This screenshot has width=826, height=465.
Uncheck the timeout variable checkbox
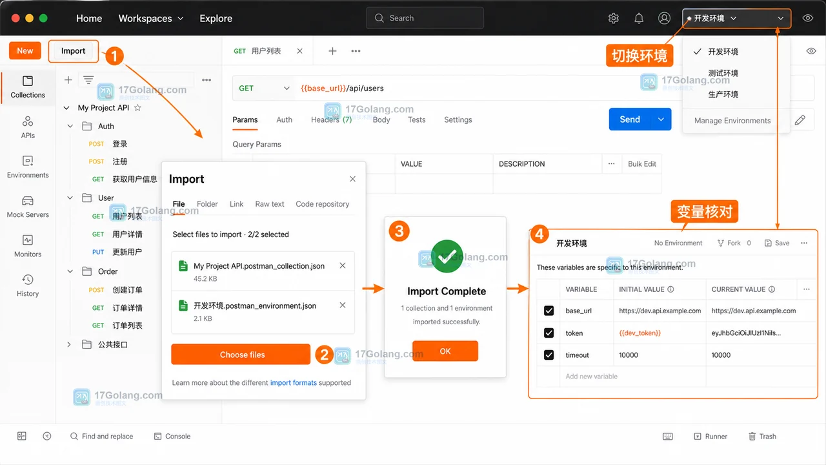[549, 355]
